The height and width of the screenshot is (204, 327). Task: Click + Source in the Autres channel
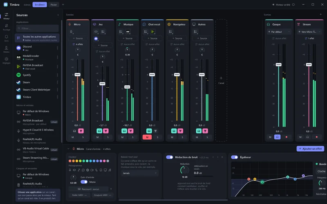coord(202,38)
